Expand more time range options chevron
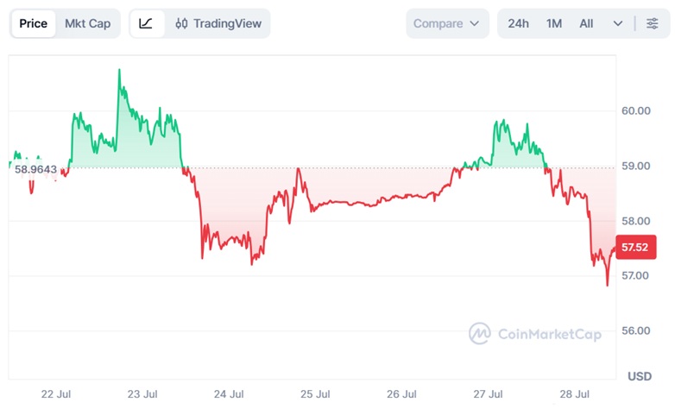Image resolution: width=675 pixels, height=415 pixels. point(618,23)
